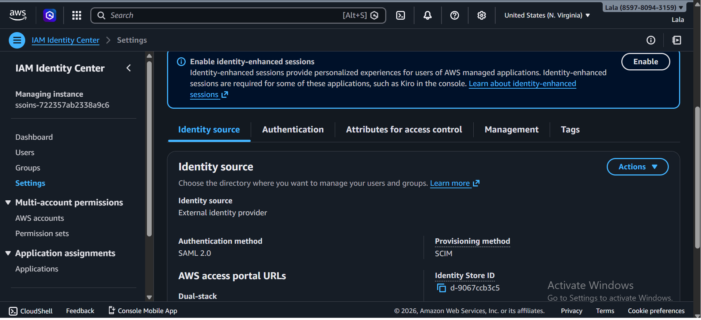Click the search magnifier icon
Screen dimensions: 701x320
pyautogui.click(x=101, y=15)
